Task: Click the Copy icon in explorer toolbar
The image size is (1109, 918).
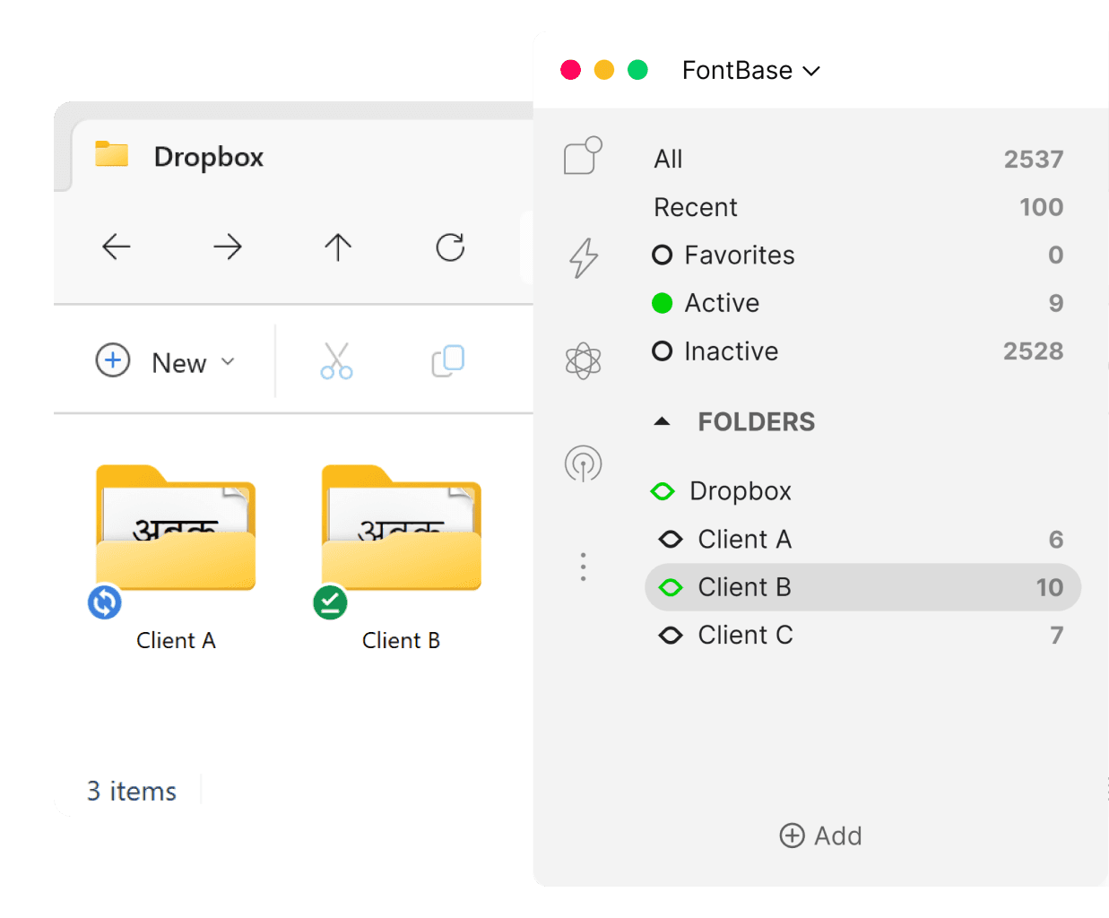Action: [448, 361]
